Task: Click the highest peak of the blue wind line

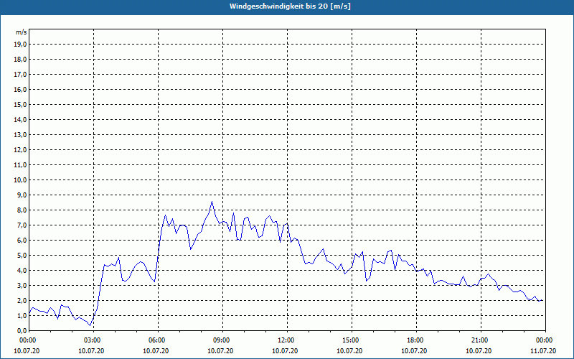Action: 212,202
